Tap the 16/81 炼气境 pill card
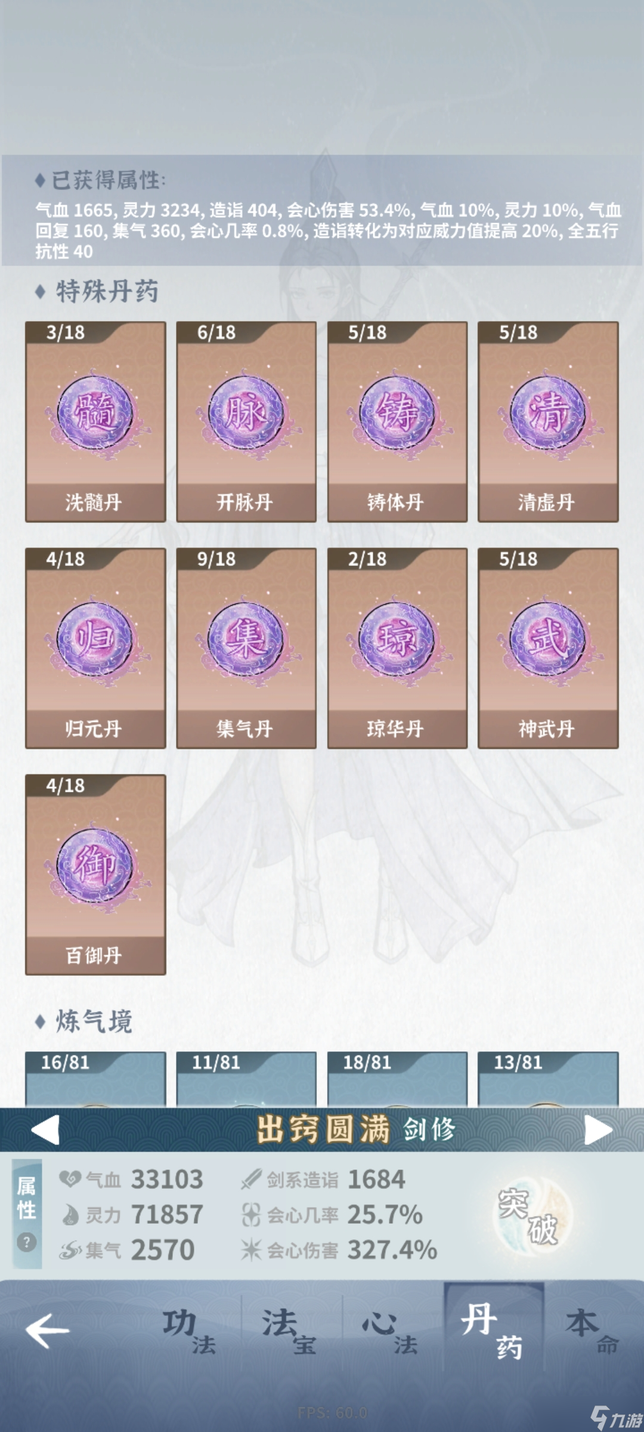This screenshot has width=644, height=1432. pyautogui.click(x=95, y=1079)
